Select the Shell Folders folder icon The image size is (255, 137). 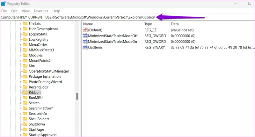click(25, 119)
